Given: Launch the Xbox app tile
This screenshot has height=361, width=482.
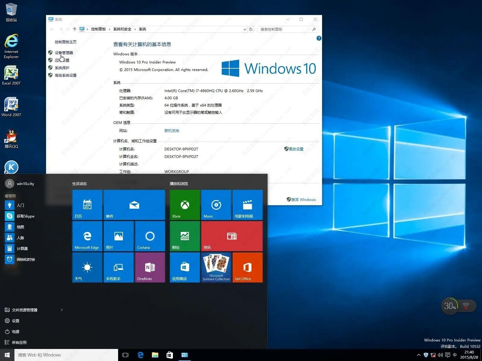Looking at the screenshot, I should [184, 205].
